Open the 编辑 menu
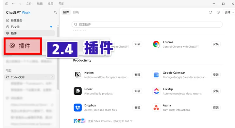The height and width of the screenshot is (128, 235). [40, 4]
